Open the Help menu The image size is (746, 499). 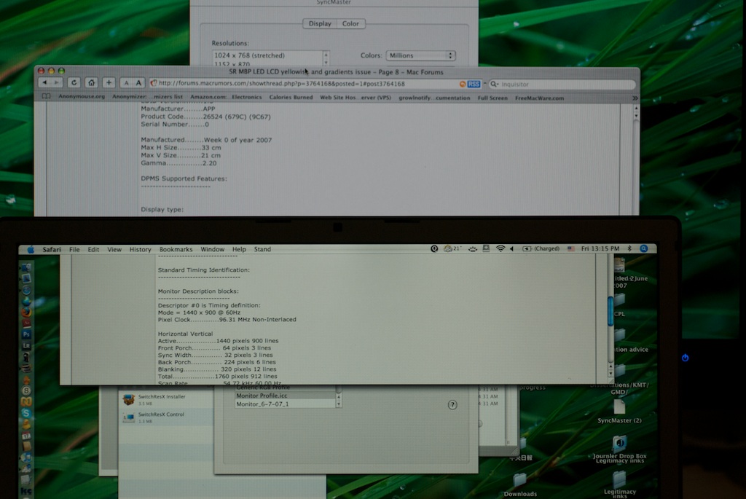coord(239,249)
